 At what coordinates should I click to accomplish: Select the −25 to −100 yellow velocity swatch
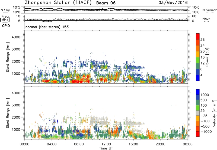pyautogui.click(x=198, y=118)
